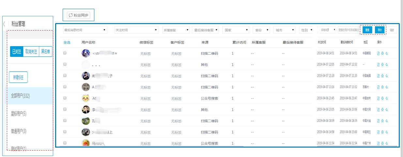The width and height of the screenshot is (403, 157).
Task: Open the 性别 gender dropdown
Action: pos(306,30)
